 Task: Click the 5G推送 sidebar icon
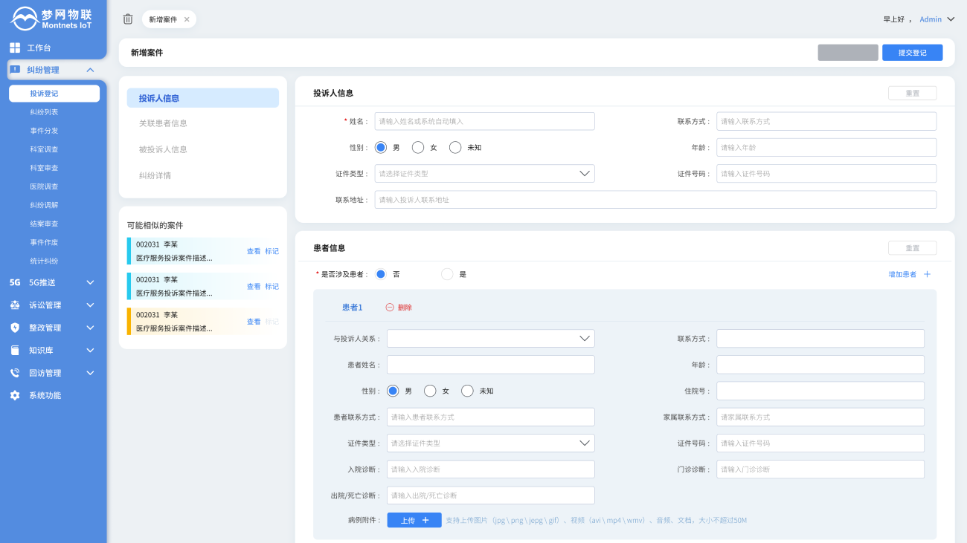(x=15, y=282)
